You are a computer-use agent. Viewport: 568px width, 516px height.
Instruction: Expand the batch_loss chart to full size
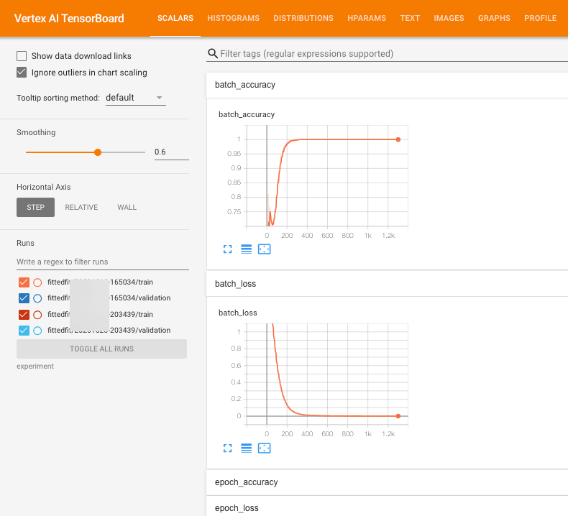228,448
